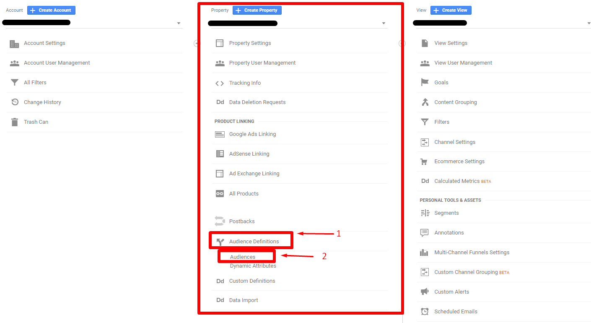
Task: Click the Custom Alerts megaphone icon
Action: click(x=425, y=292)
